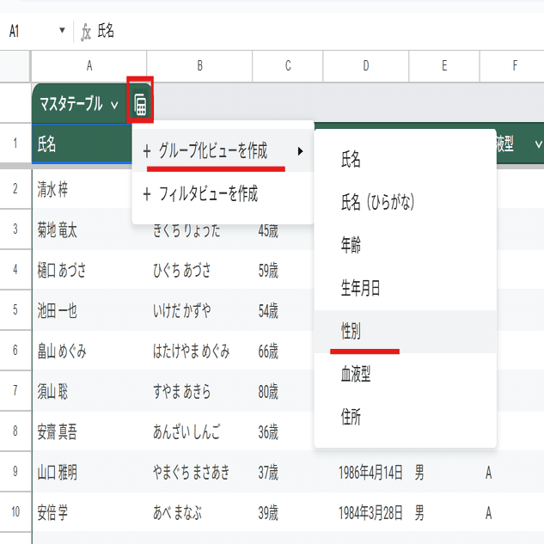Click the 1984年3月28日 birthdate cell
The width and height of the screenshot is (544, 544).
coord(365,513)
